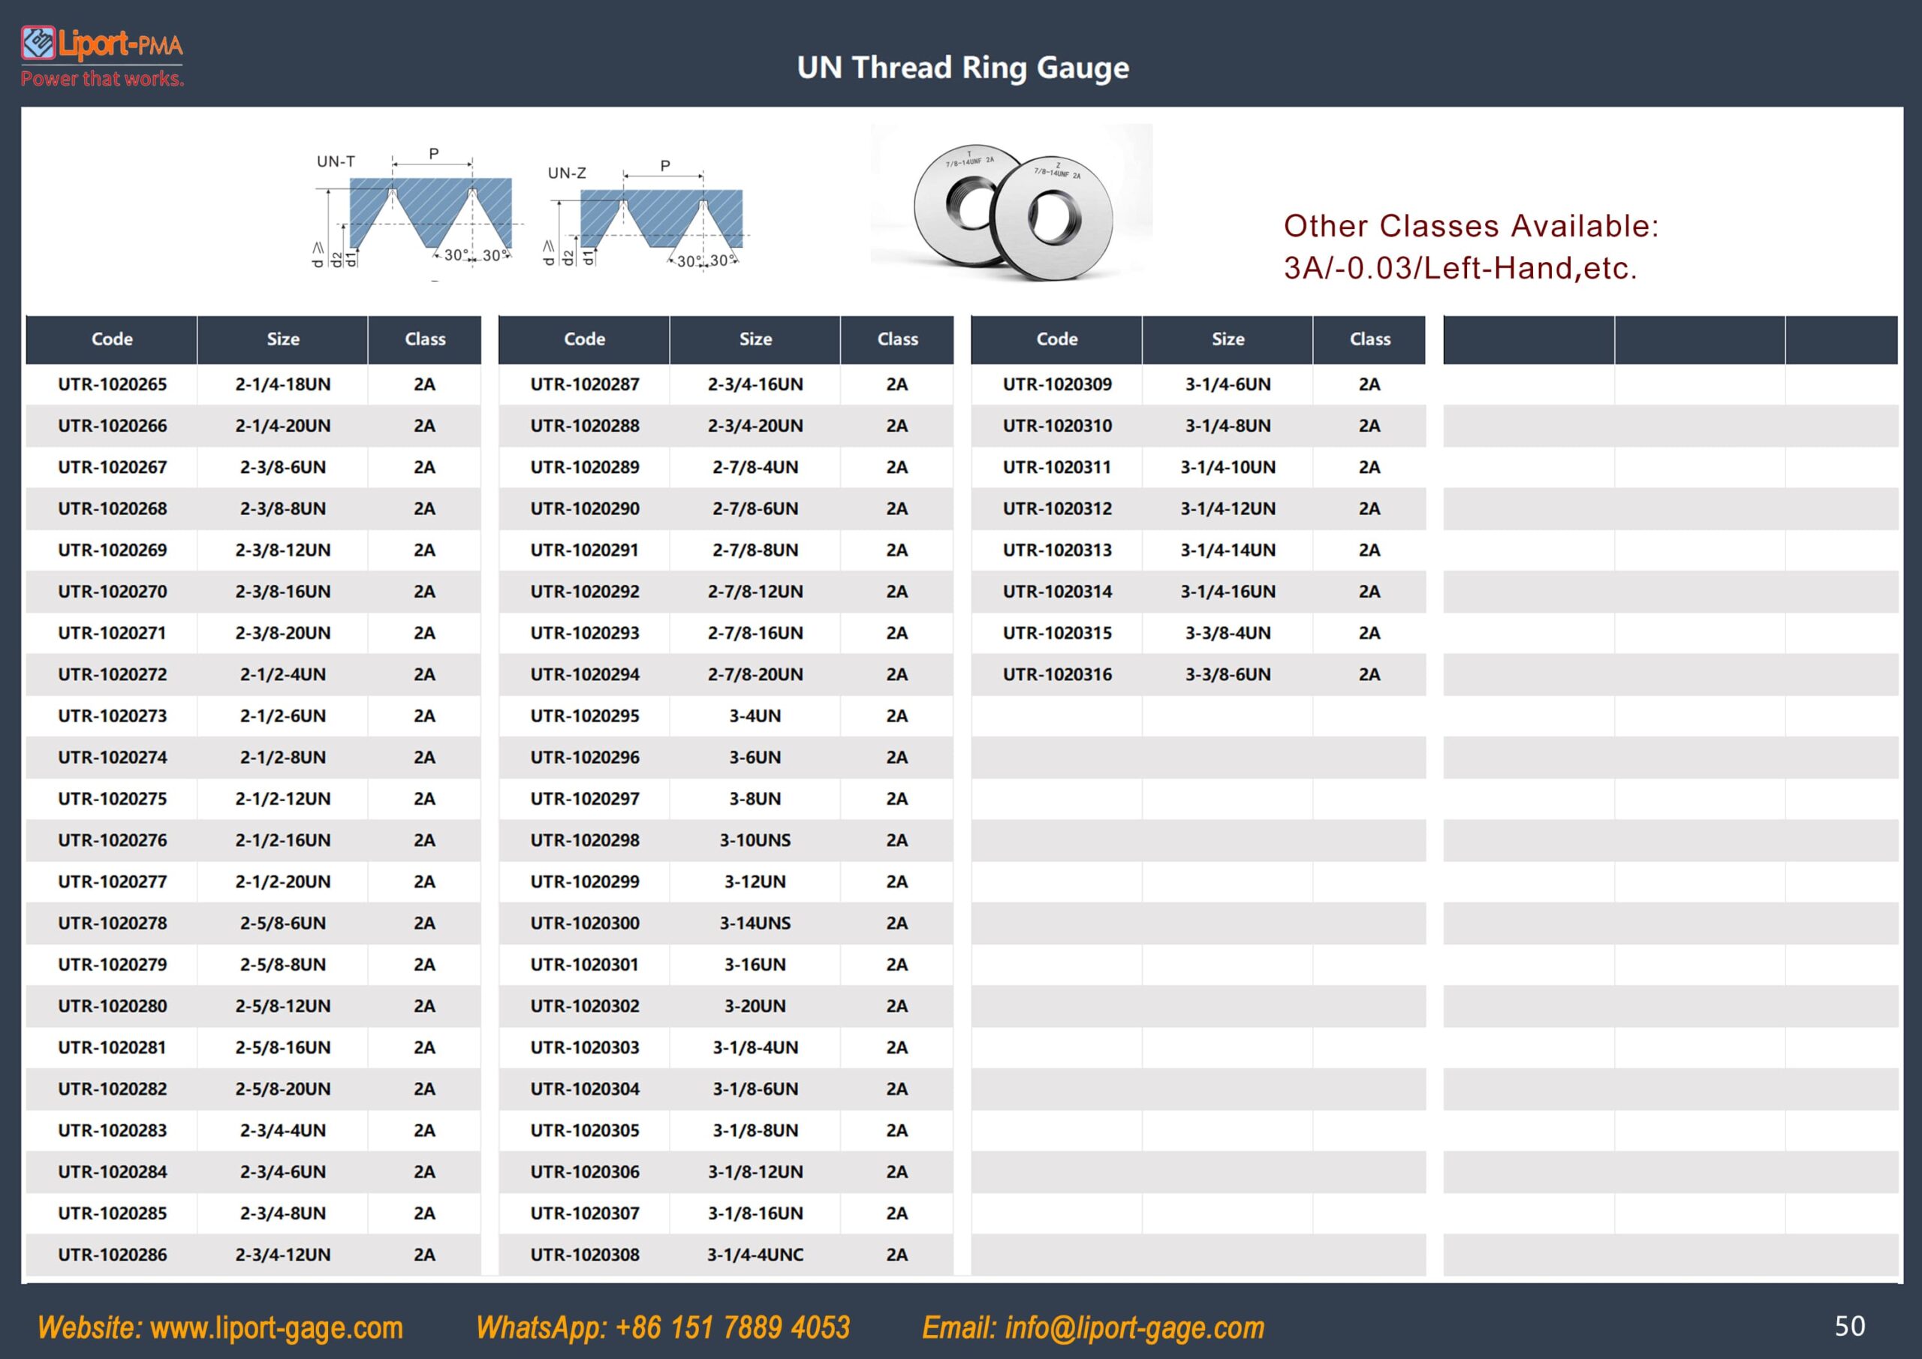Viewport: 1922px width, 1359px height.
Task: Select code UTR-1020274
Action: pyautogui.click(x=112, y=757)
